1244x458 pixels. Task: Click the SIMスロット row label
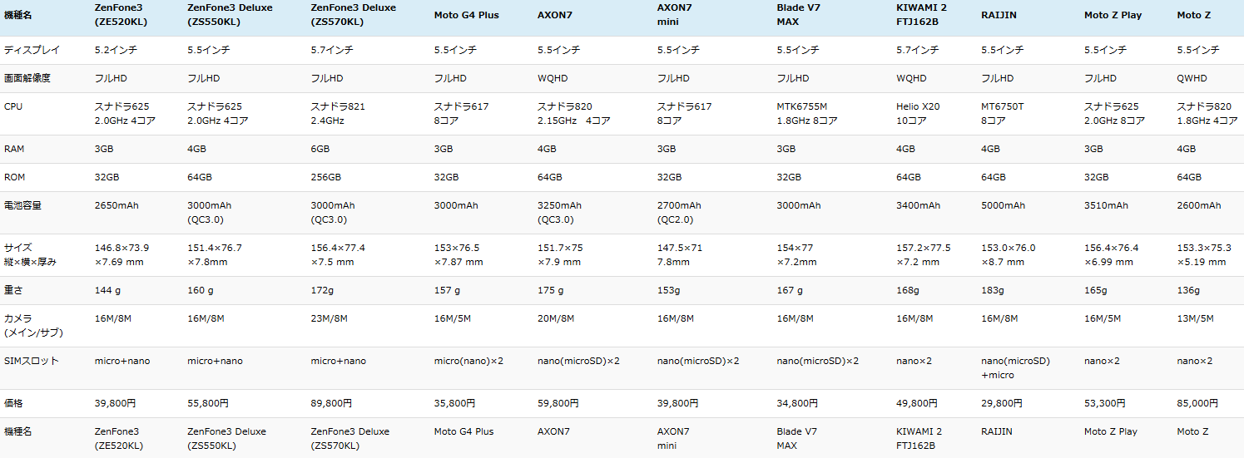[x=32, y=361]
